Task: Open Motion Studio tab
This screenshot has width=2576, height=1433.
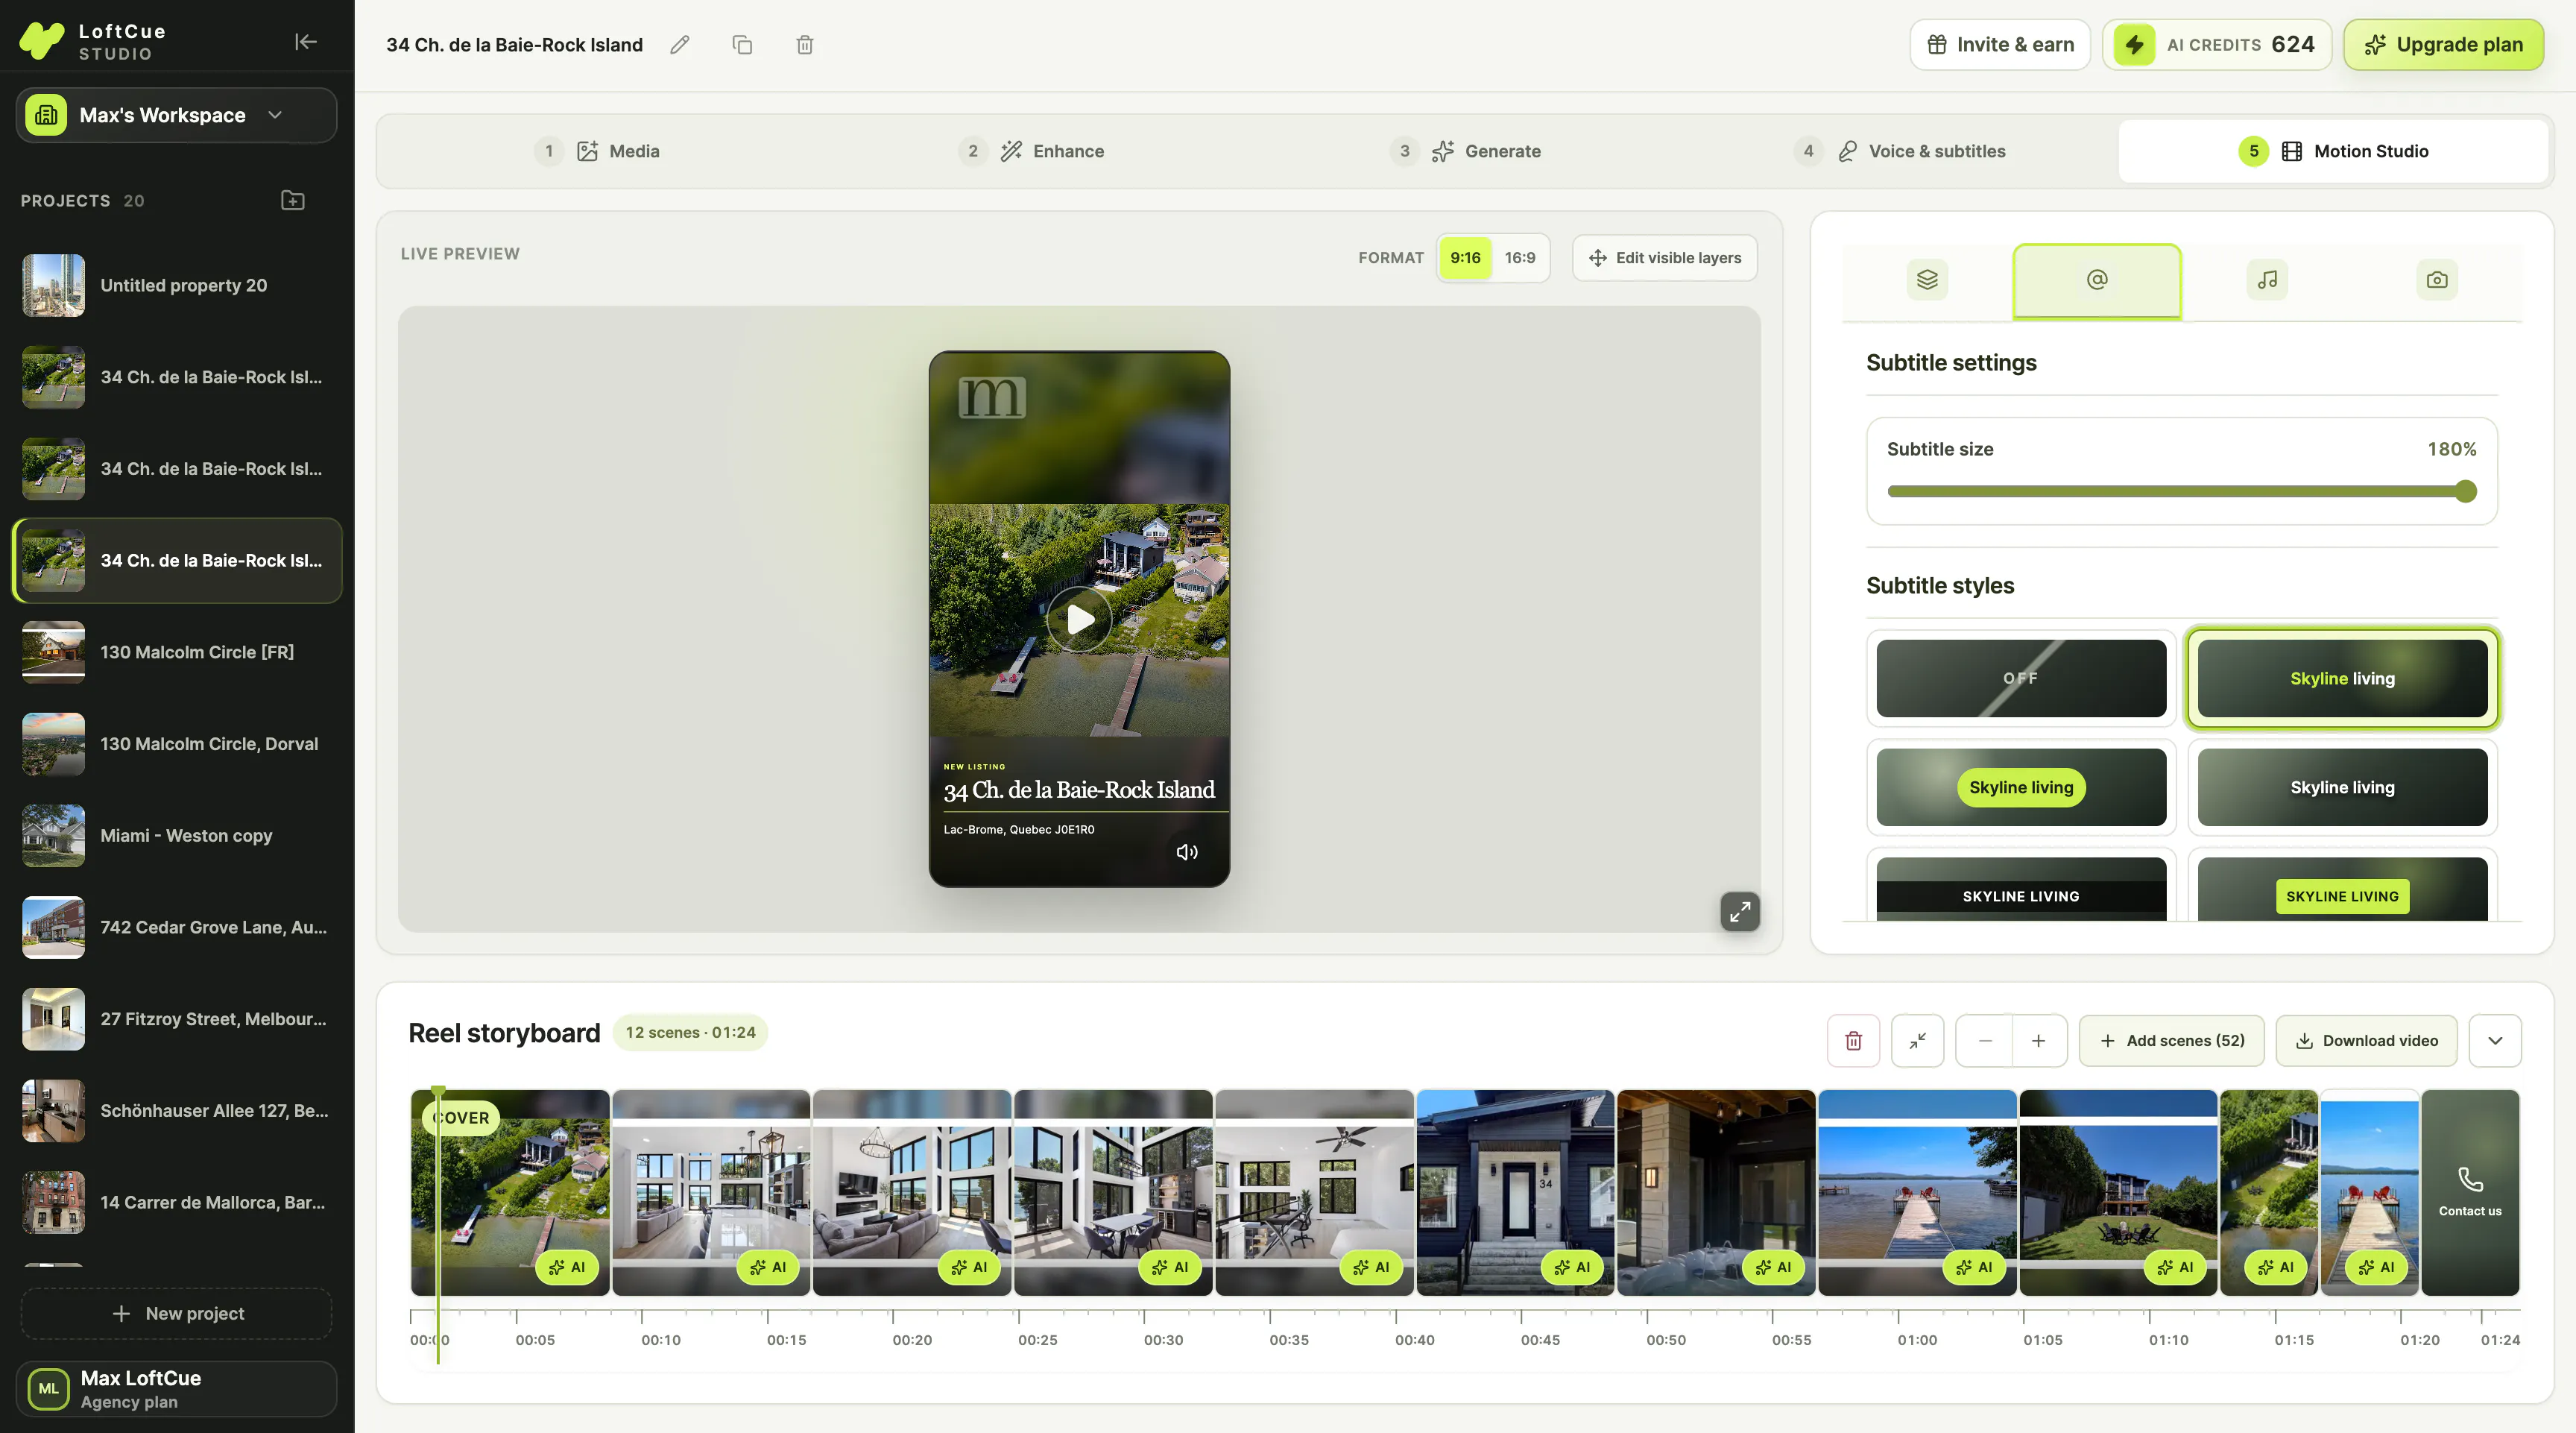Action: (2333, 151)
